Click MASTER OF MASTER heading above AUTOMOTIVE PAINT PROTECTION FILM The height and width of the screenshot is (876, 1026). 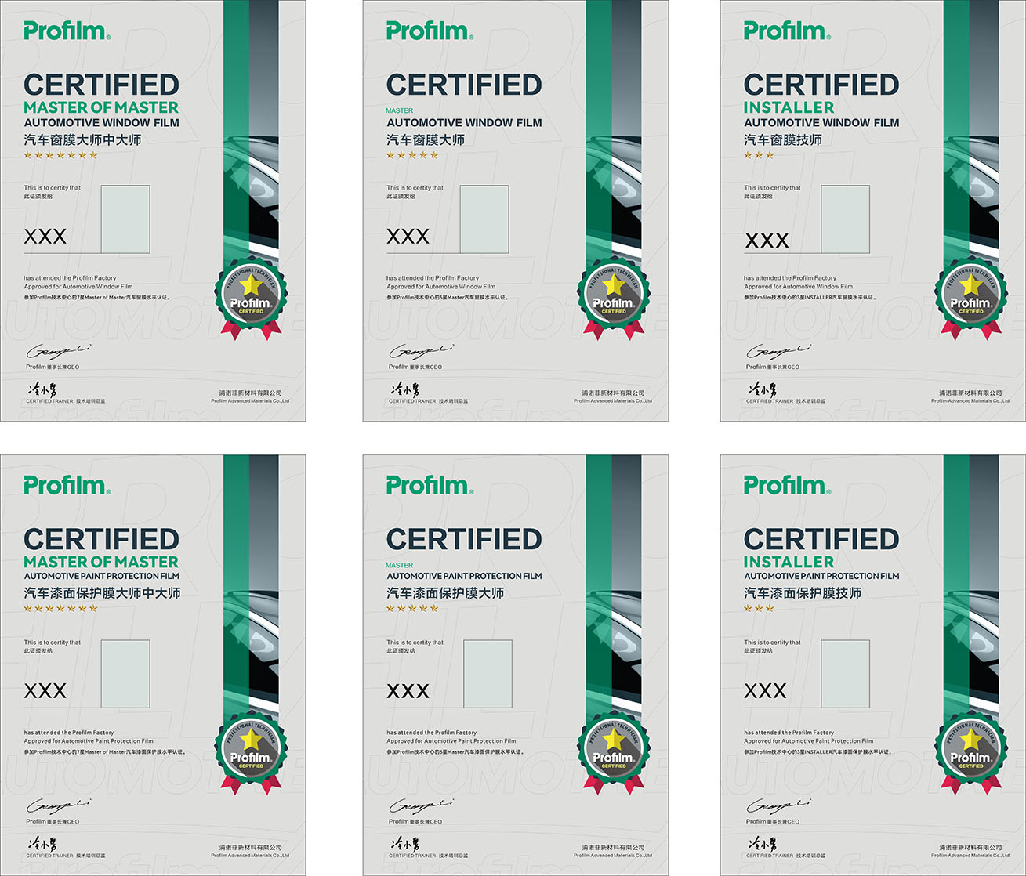(x=101, y=562)
